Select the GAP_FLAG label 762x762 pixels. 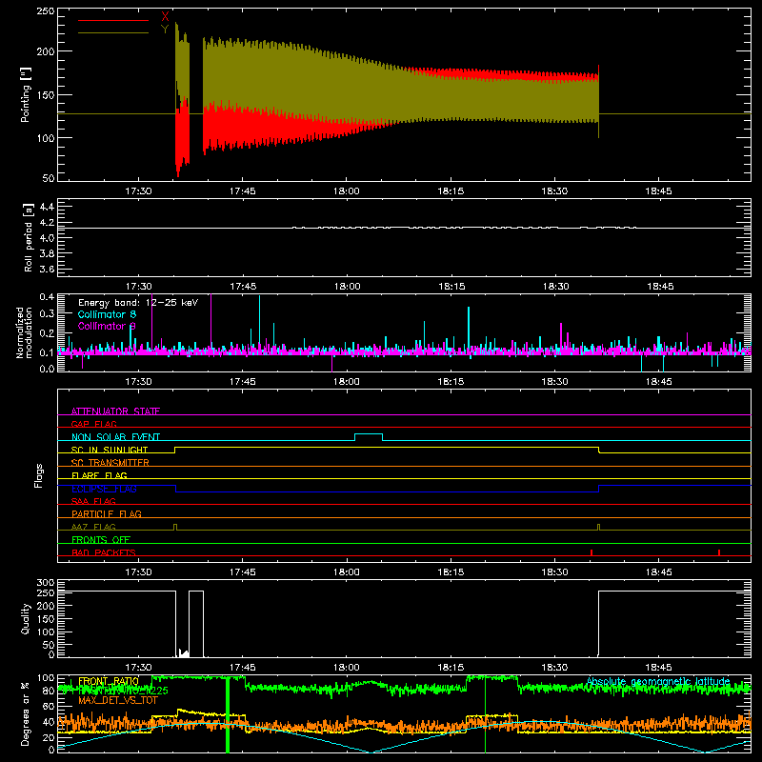[x=93, y=424]
